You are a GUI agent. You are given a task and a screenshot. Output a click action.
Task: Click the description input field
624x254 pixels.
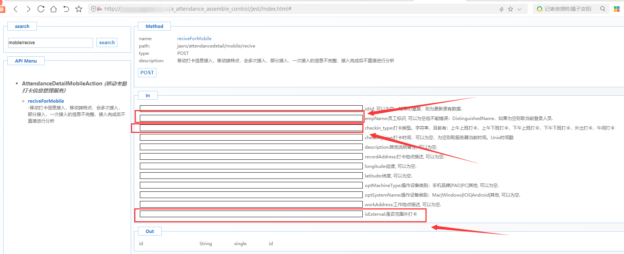251,147
